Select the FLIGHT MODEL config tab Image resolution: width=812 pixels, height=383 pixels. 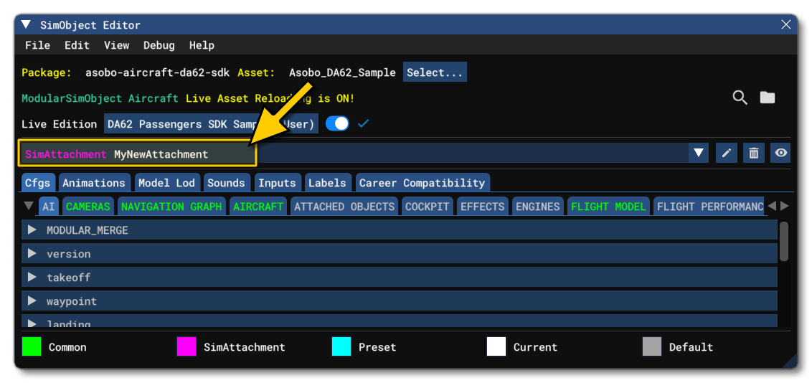(x=608, y=207)
